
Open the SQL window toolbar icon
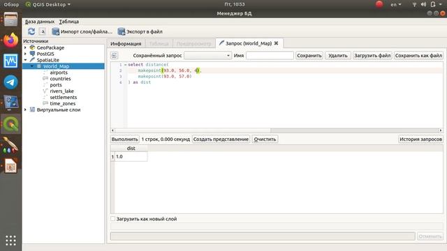click(x=42, y=31)
